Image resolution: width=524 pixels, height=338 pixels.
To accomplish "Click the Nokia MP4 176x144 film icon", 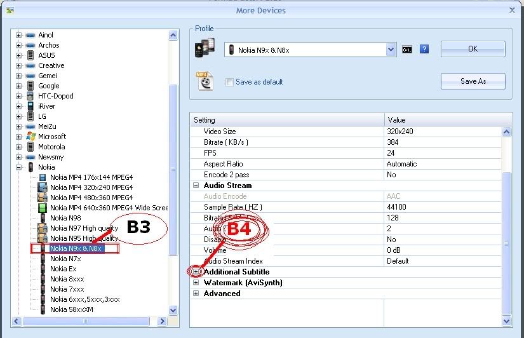I will (43, 177).
